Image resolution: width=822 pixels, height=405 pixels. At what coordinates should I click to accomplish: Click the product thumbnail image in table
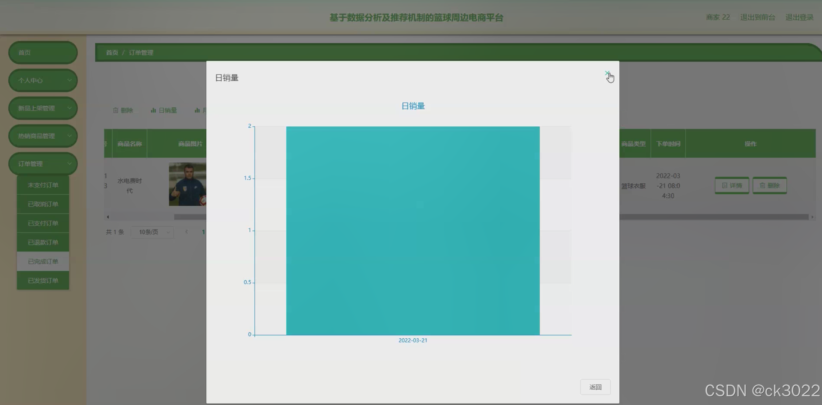coord(187,184)
